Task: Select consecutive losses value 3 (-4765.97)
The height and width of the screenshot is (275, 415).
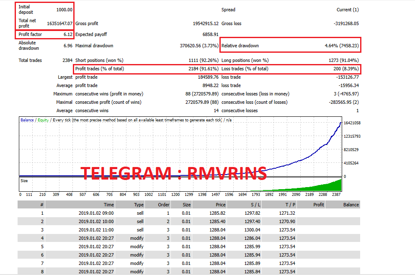Action: 346,94
